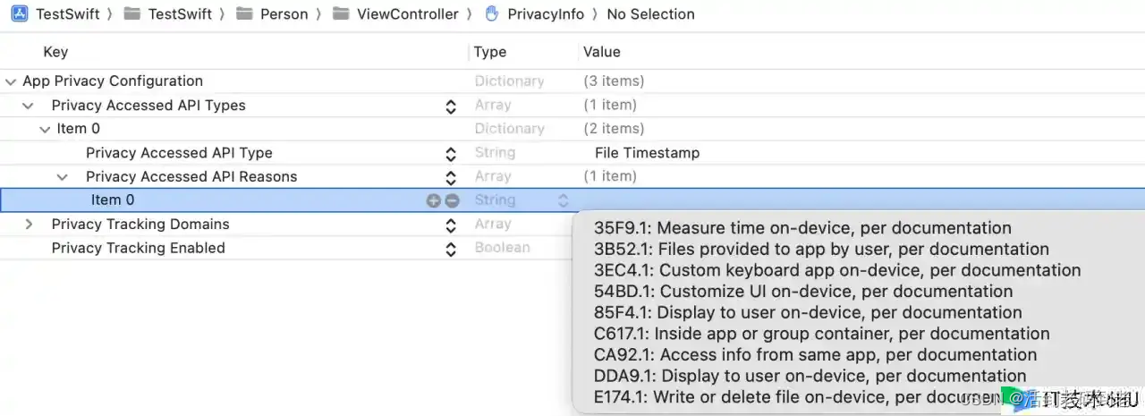This screenshot has width=1145, height=416.
Task: Select the File Timestamp value
Action: (x=647, y=153)
